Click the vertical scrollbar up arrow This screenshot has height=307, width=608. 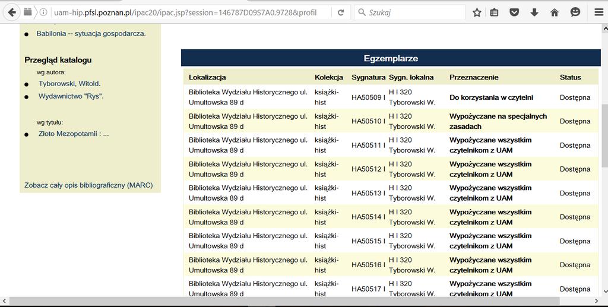coord(604,29)
